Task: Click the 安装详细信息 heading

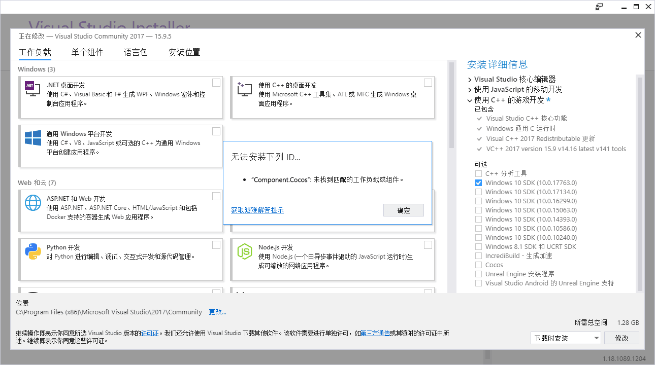Action: click(498, 64)
